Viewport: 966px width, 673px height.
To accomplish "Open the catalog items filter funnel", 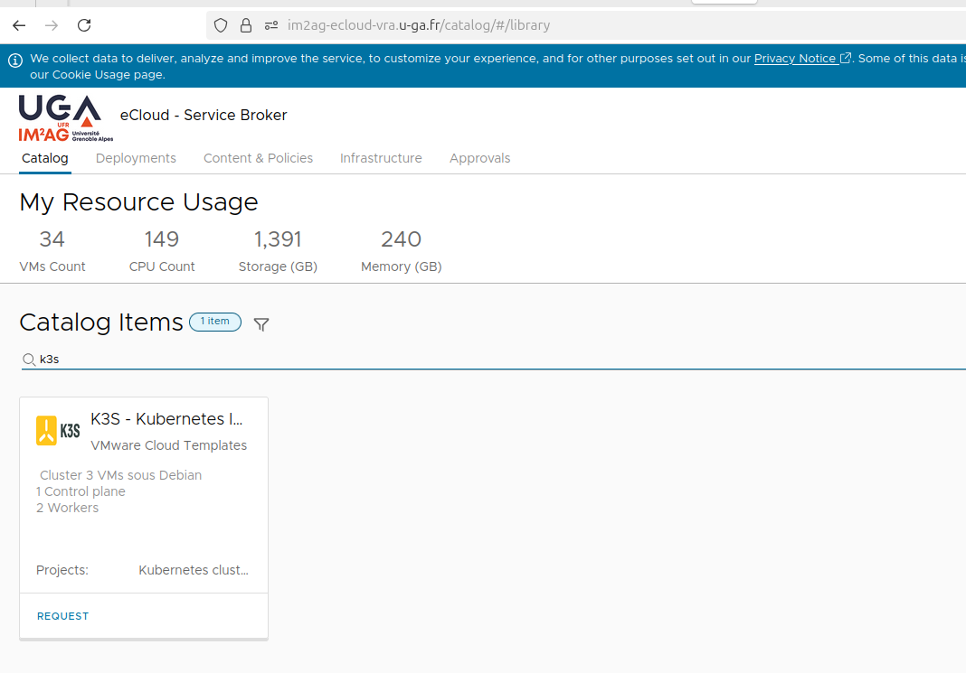I will [261, 324].
